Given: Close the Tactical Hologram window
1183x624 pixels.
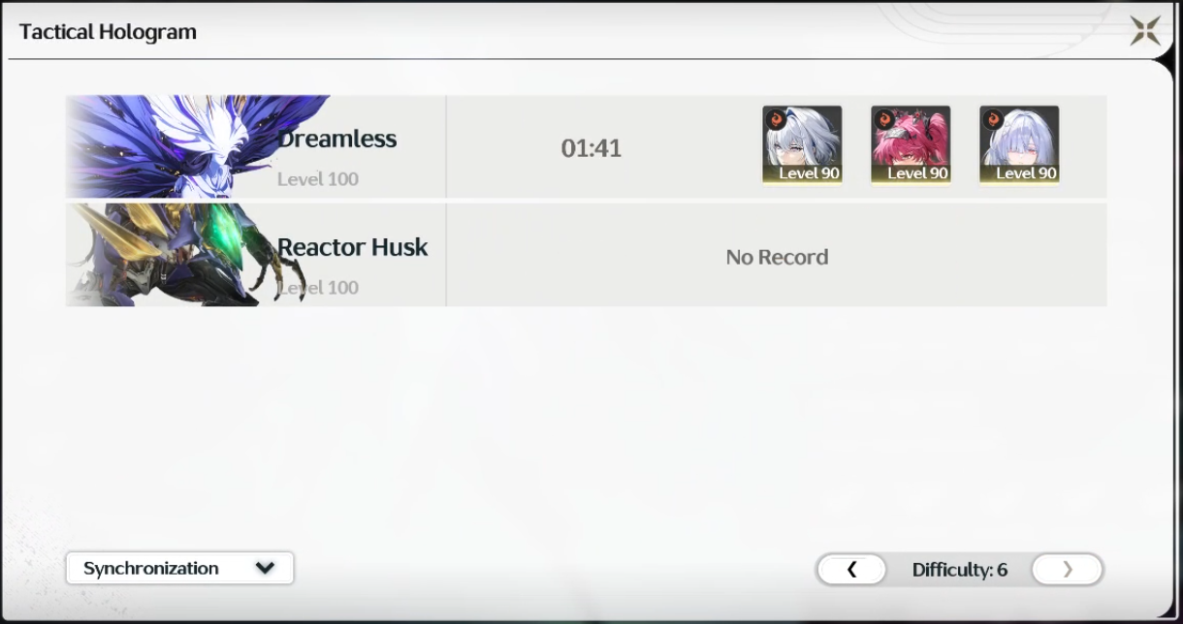Looking at the screenshot, I should point(1145,30).
